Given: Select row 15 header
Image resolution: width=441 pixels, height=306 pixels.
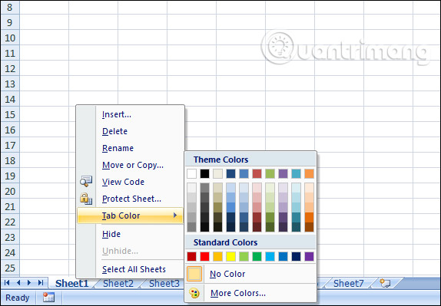Looking at the screenshot, I should pos(10,114).
